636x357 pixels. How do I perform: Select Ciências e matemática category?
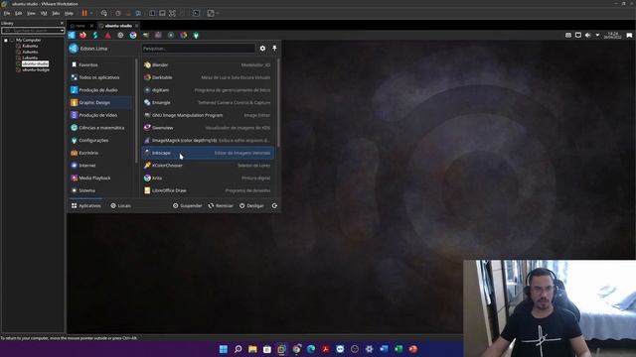click(100, 128)
